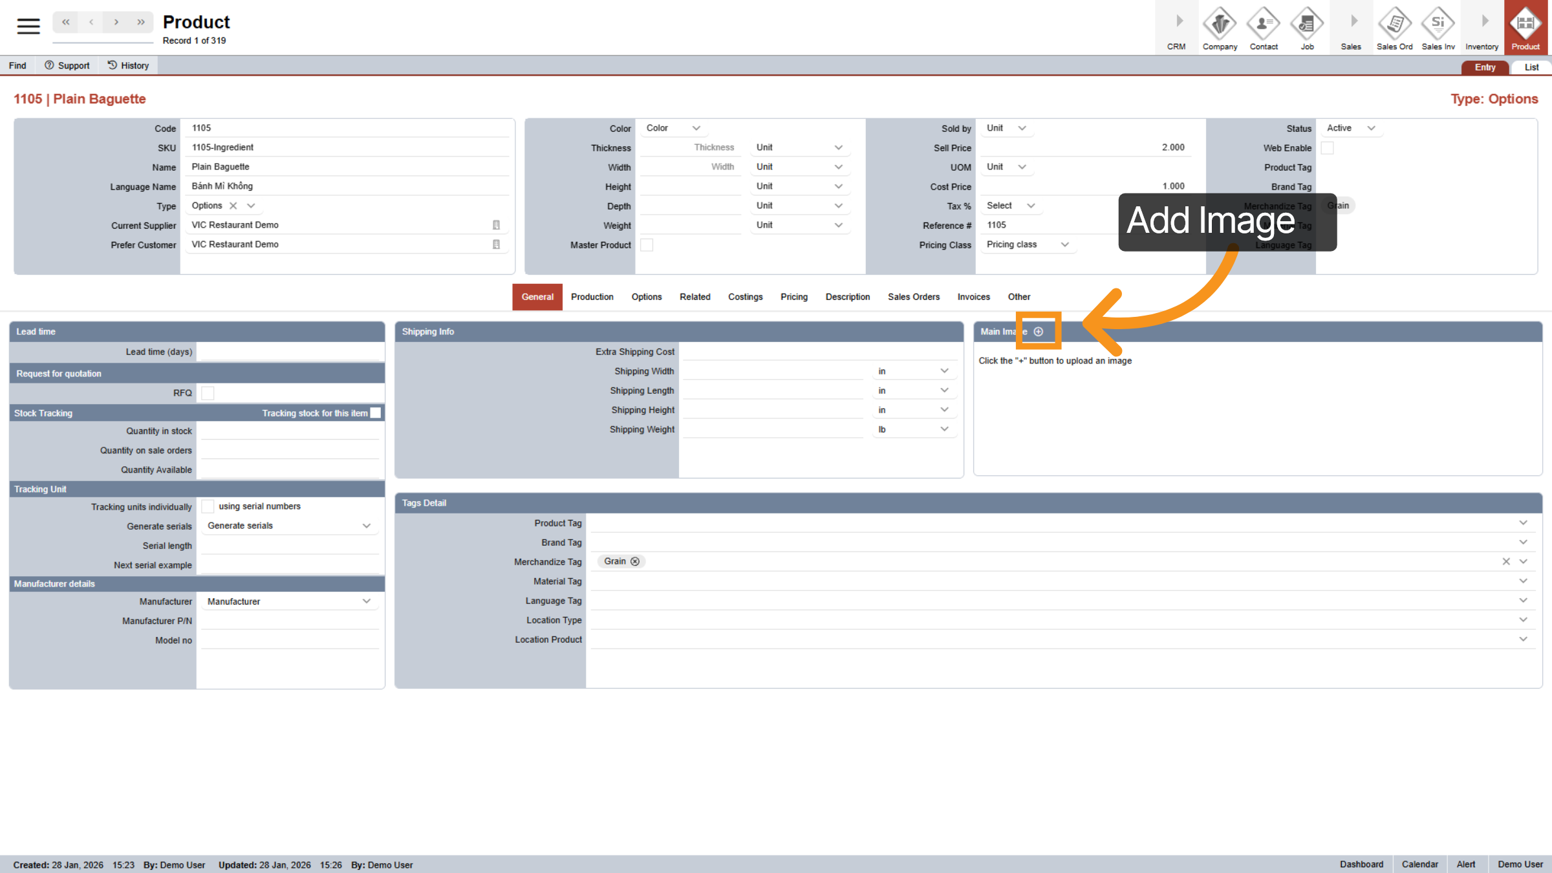Open the Inventory module
The height and width of the screenshot is (873, 1552).
coord(1482,27)
